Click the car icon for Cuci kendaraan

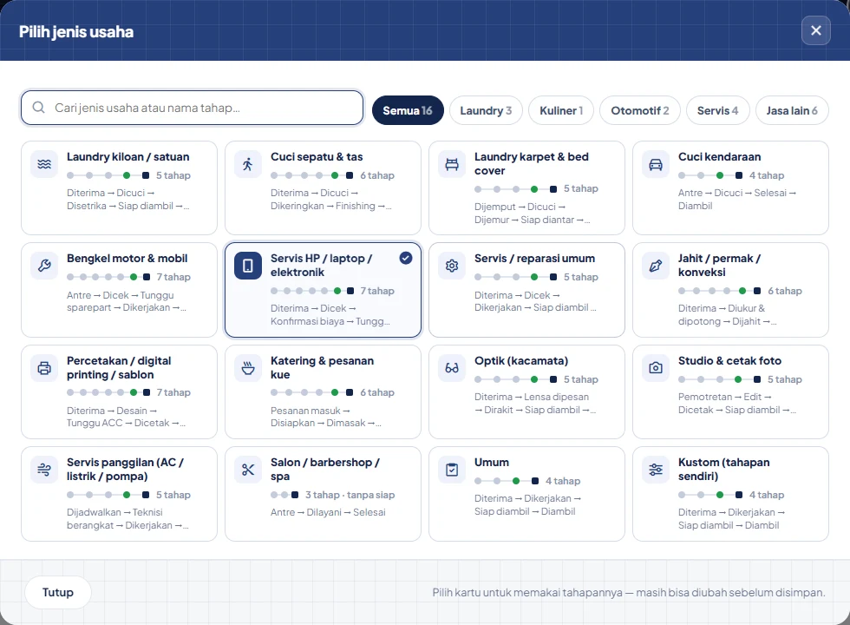click(x=656, y=164)
